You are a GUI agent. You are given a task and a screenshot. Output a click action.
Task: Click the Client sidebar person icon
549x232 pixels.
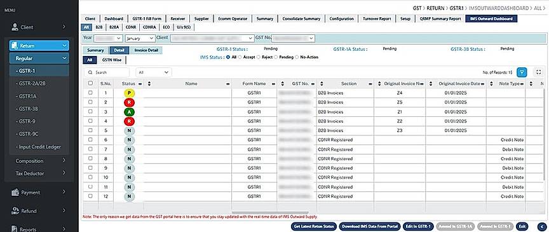pos(15,27)
